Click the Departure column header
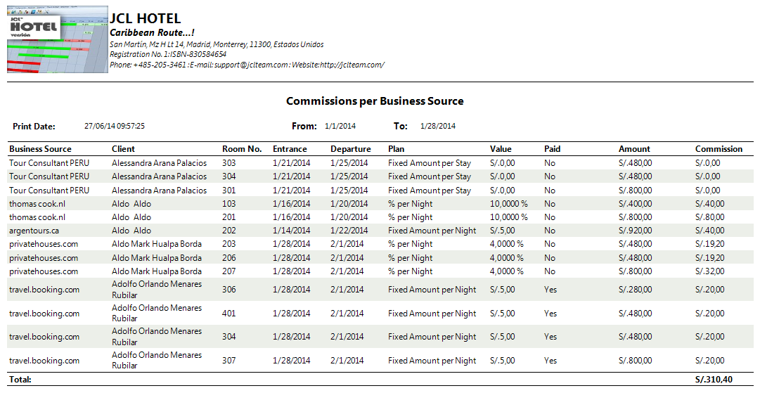Image resolution: width=760 pixels, height=393 pixels. (x=350, y=149)
